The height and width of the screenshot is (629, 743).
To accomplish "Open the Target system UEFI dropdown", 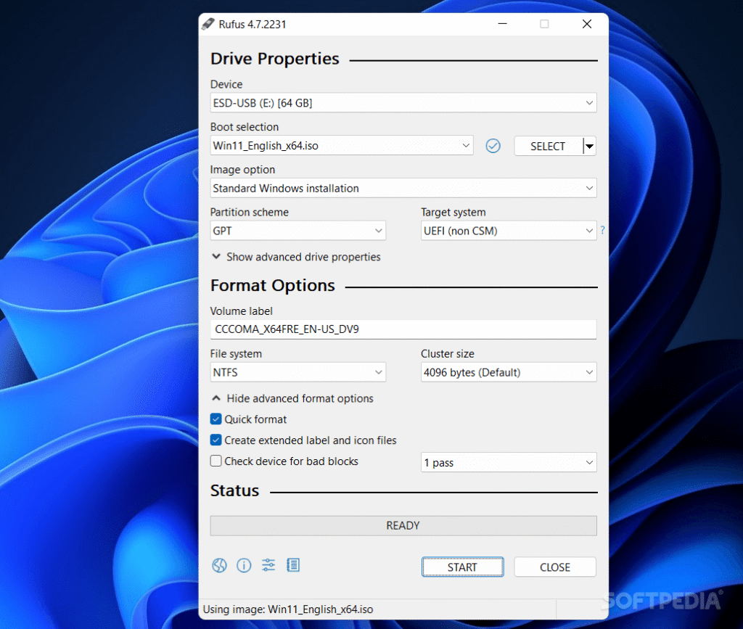I will click(x=509, y=231).
